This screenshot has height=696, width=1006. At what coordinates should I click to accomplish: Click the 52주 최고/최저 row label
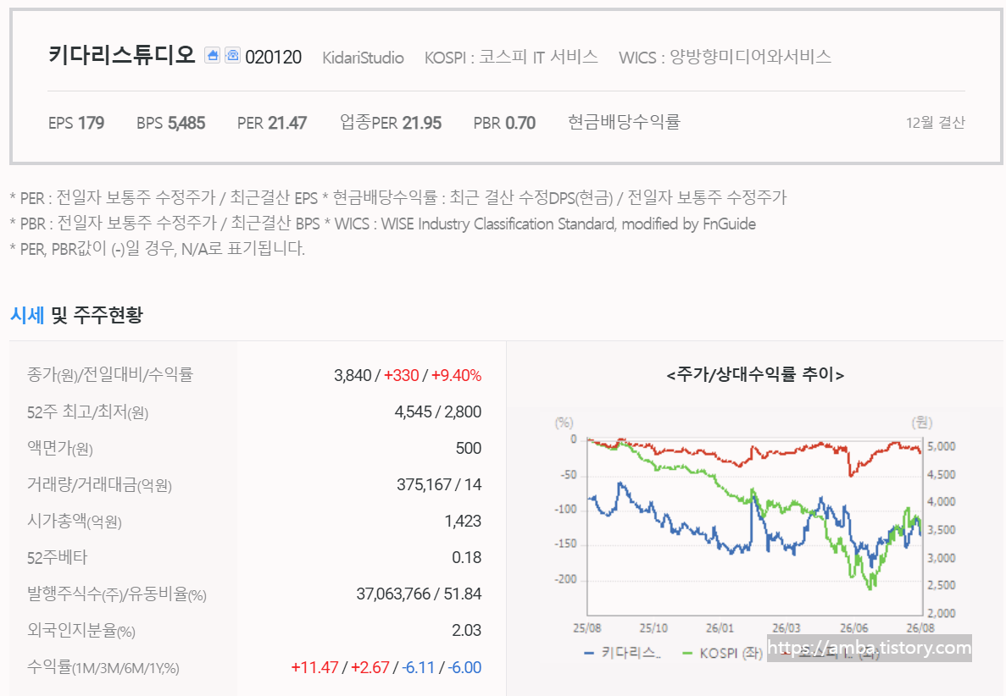[87, 412]
